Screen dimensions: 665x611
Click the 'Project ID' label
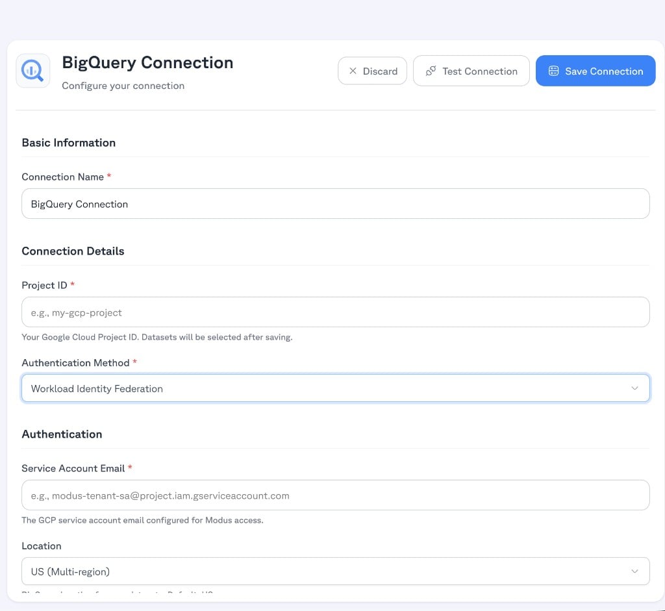(45, 285)
